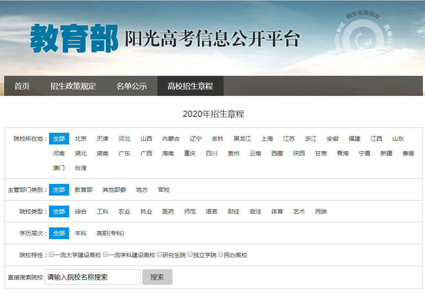Filter by location 吉林
This screenshot has height=294, width=425.
(x=218, y=139)
